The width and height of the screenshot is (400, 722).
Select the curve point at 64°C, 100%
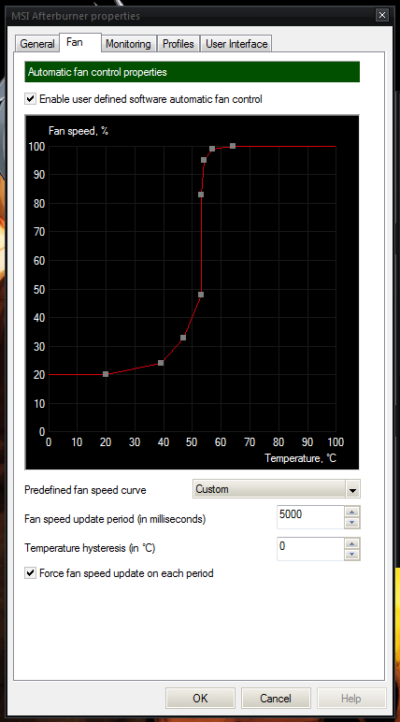tap(233, 146)
